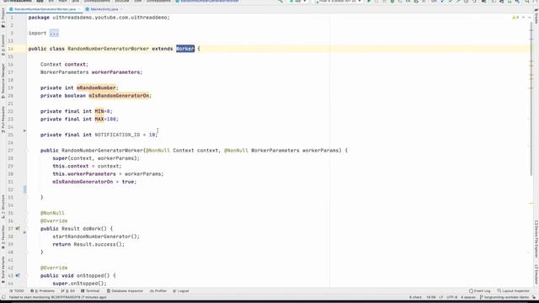Image resolution: width=539 pixels, height=303 pixels.
Task: Jump to next highlighted problem arrow
Action: point(530,17)
